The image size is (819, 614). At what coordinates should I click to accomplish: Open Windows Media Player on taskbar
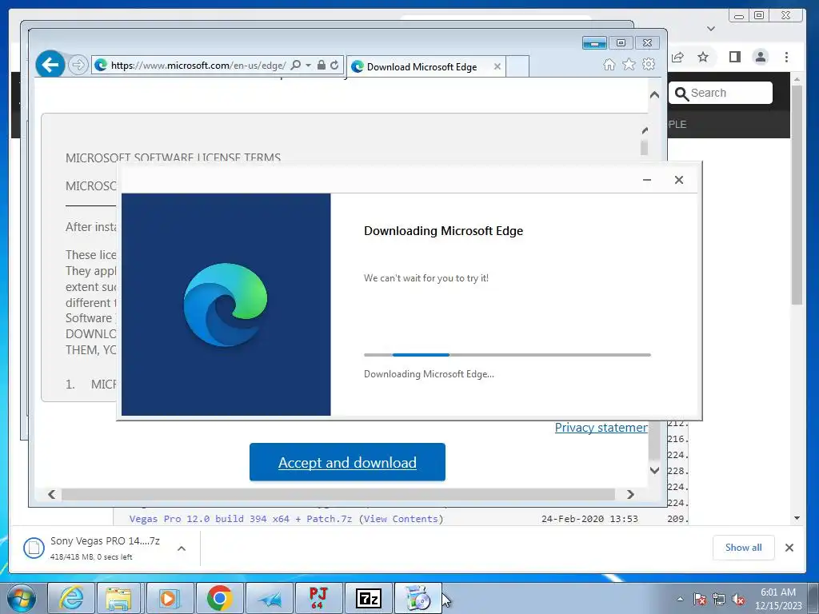tap(170, 598)
